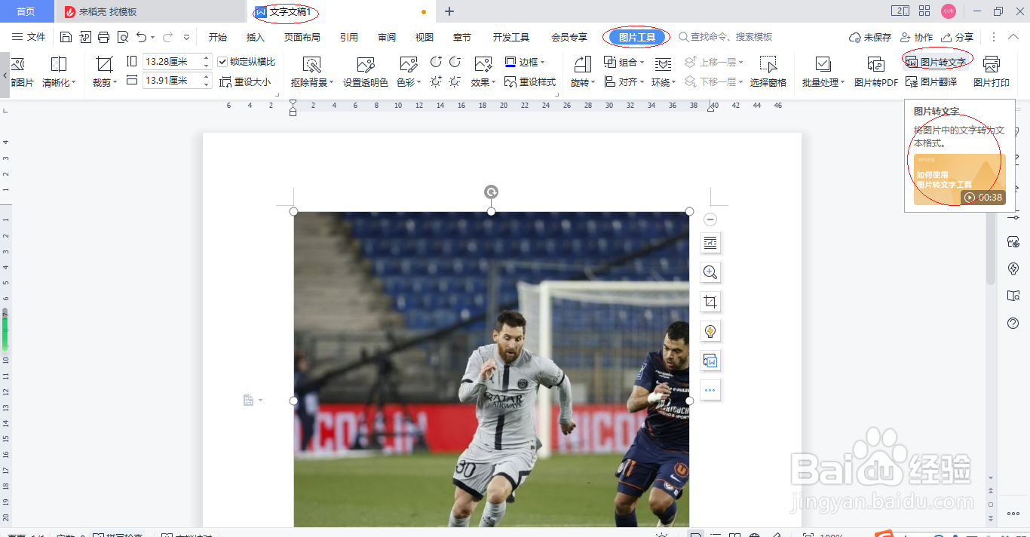This screenshot has height=537, width=1030.
Task: Expand the 组合 (group) dropdown
Action: (x=641, y=63)
